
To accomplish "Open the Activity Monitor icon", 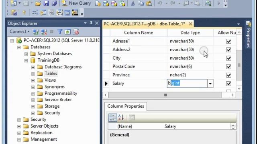I will [208, 3].
